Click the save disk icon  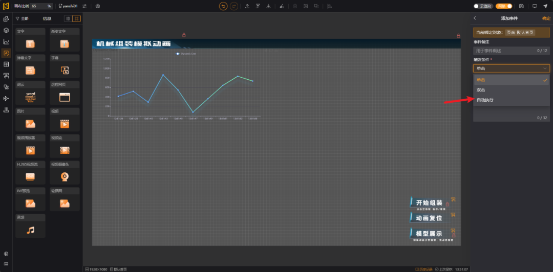click(521, 6)
